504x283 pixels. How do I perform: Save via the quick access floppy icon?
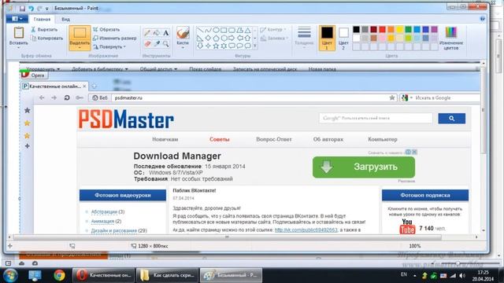click(x=22, y=9)
